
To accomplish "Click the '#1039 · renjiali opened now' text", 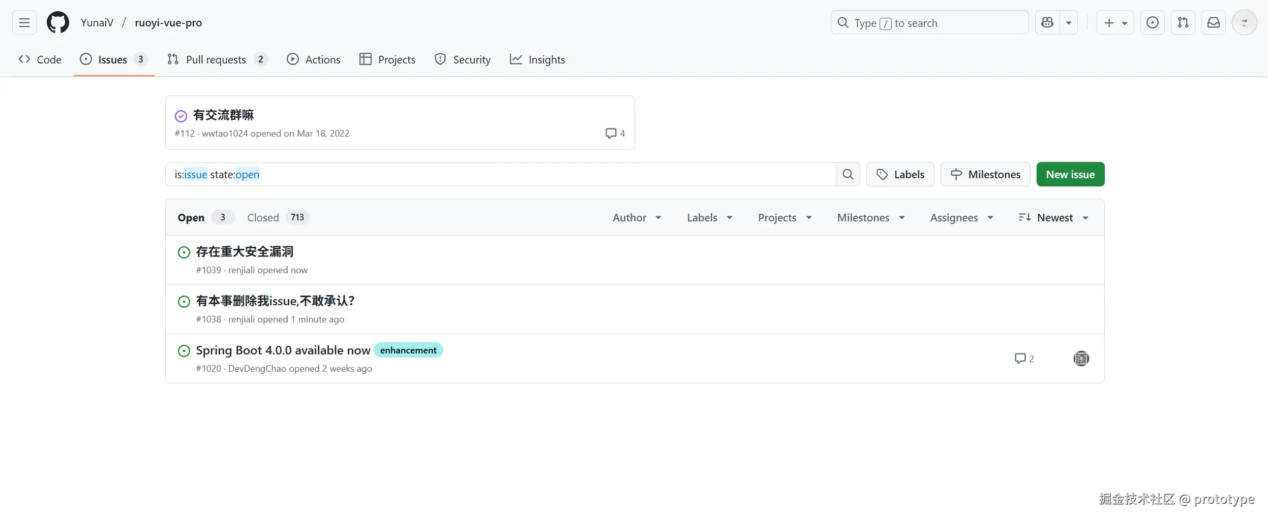I will click(252, 270).
